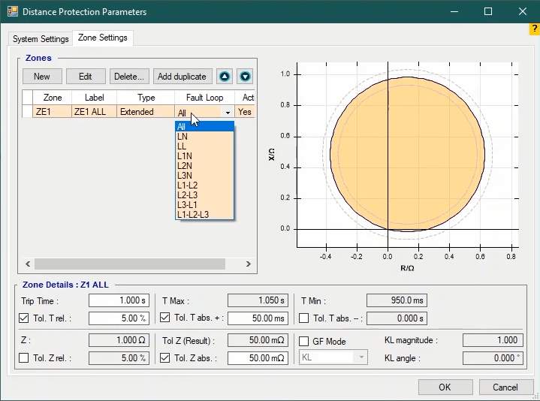Viewport: 540px width, 401px height.
Task: Confirm the dialog with OK
Action: tap(445, 387)
